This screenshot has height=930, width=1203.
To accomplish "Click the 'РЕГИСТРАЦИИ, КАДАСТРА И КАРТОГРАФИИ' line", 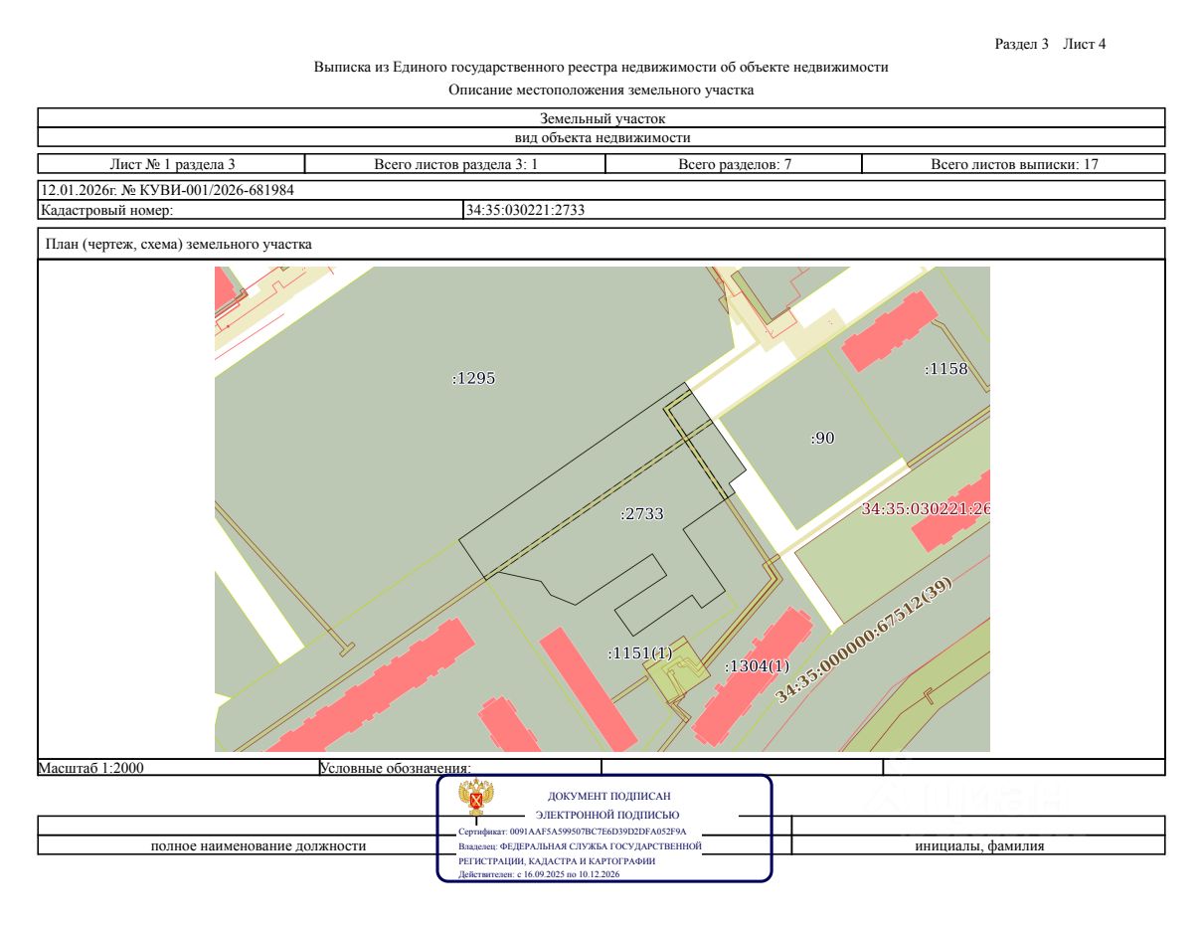I will click(x=557, y=860).
